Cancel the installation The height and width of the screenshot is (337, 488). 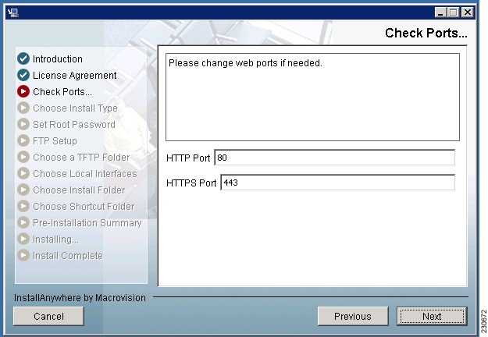tap(48, 317)
